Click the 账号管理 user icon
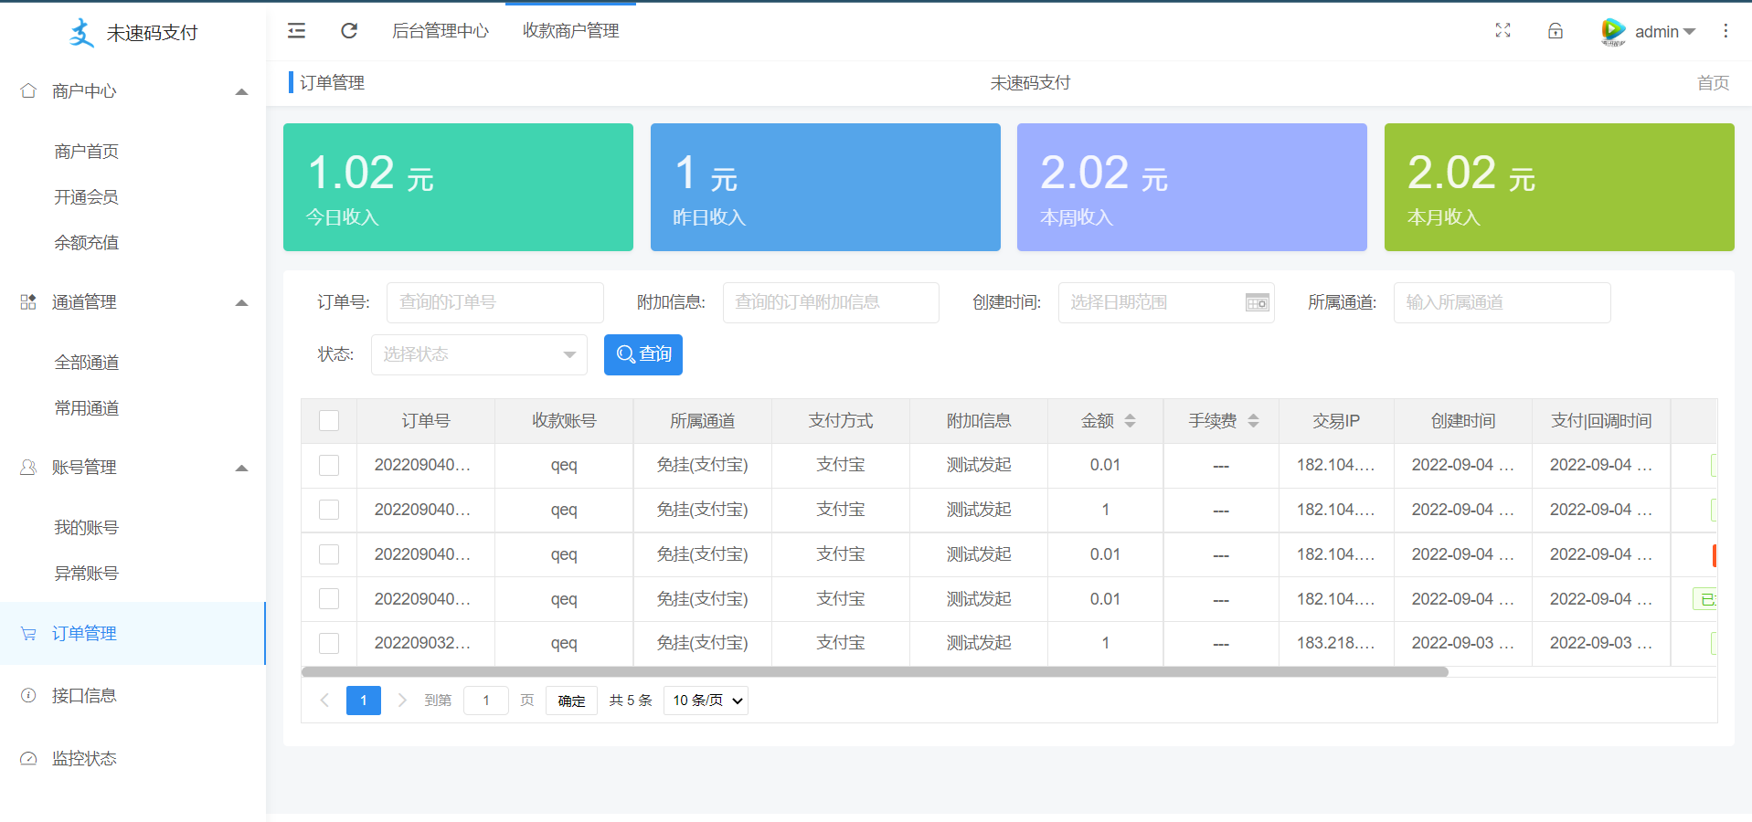This screenshot has width=1752, height=822. (28, 467)
